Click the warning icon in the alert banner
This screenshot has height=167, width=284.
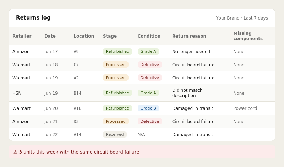(x=16, y=152)
